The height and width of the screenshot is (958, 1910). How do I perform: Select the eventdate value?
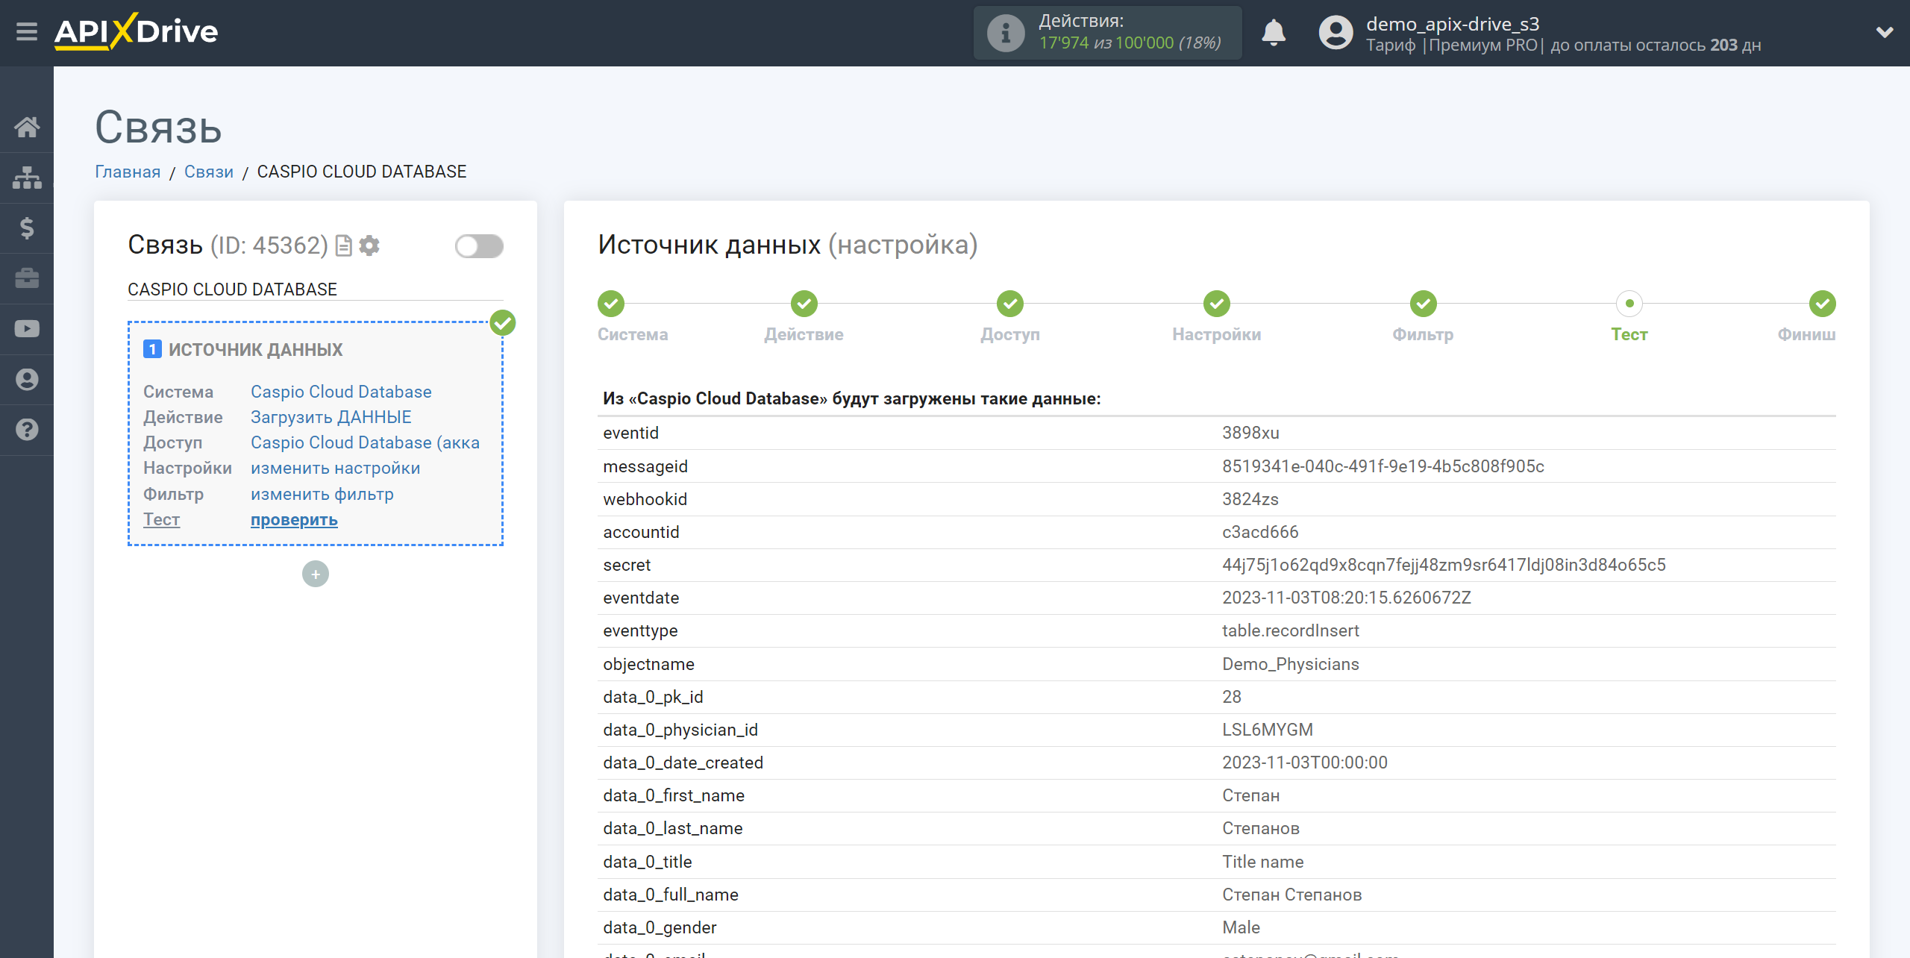point(1347,598)
